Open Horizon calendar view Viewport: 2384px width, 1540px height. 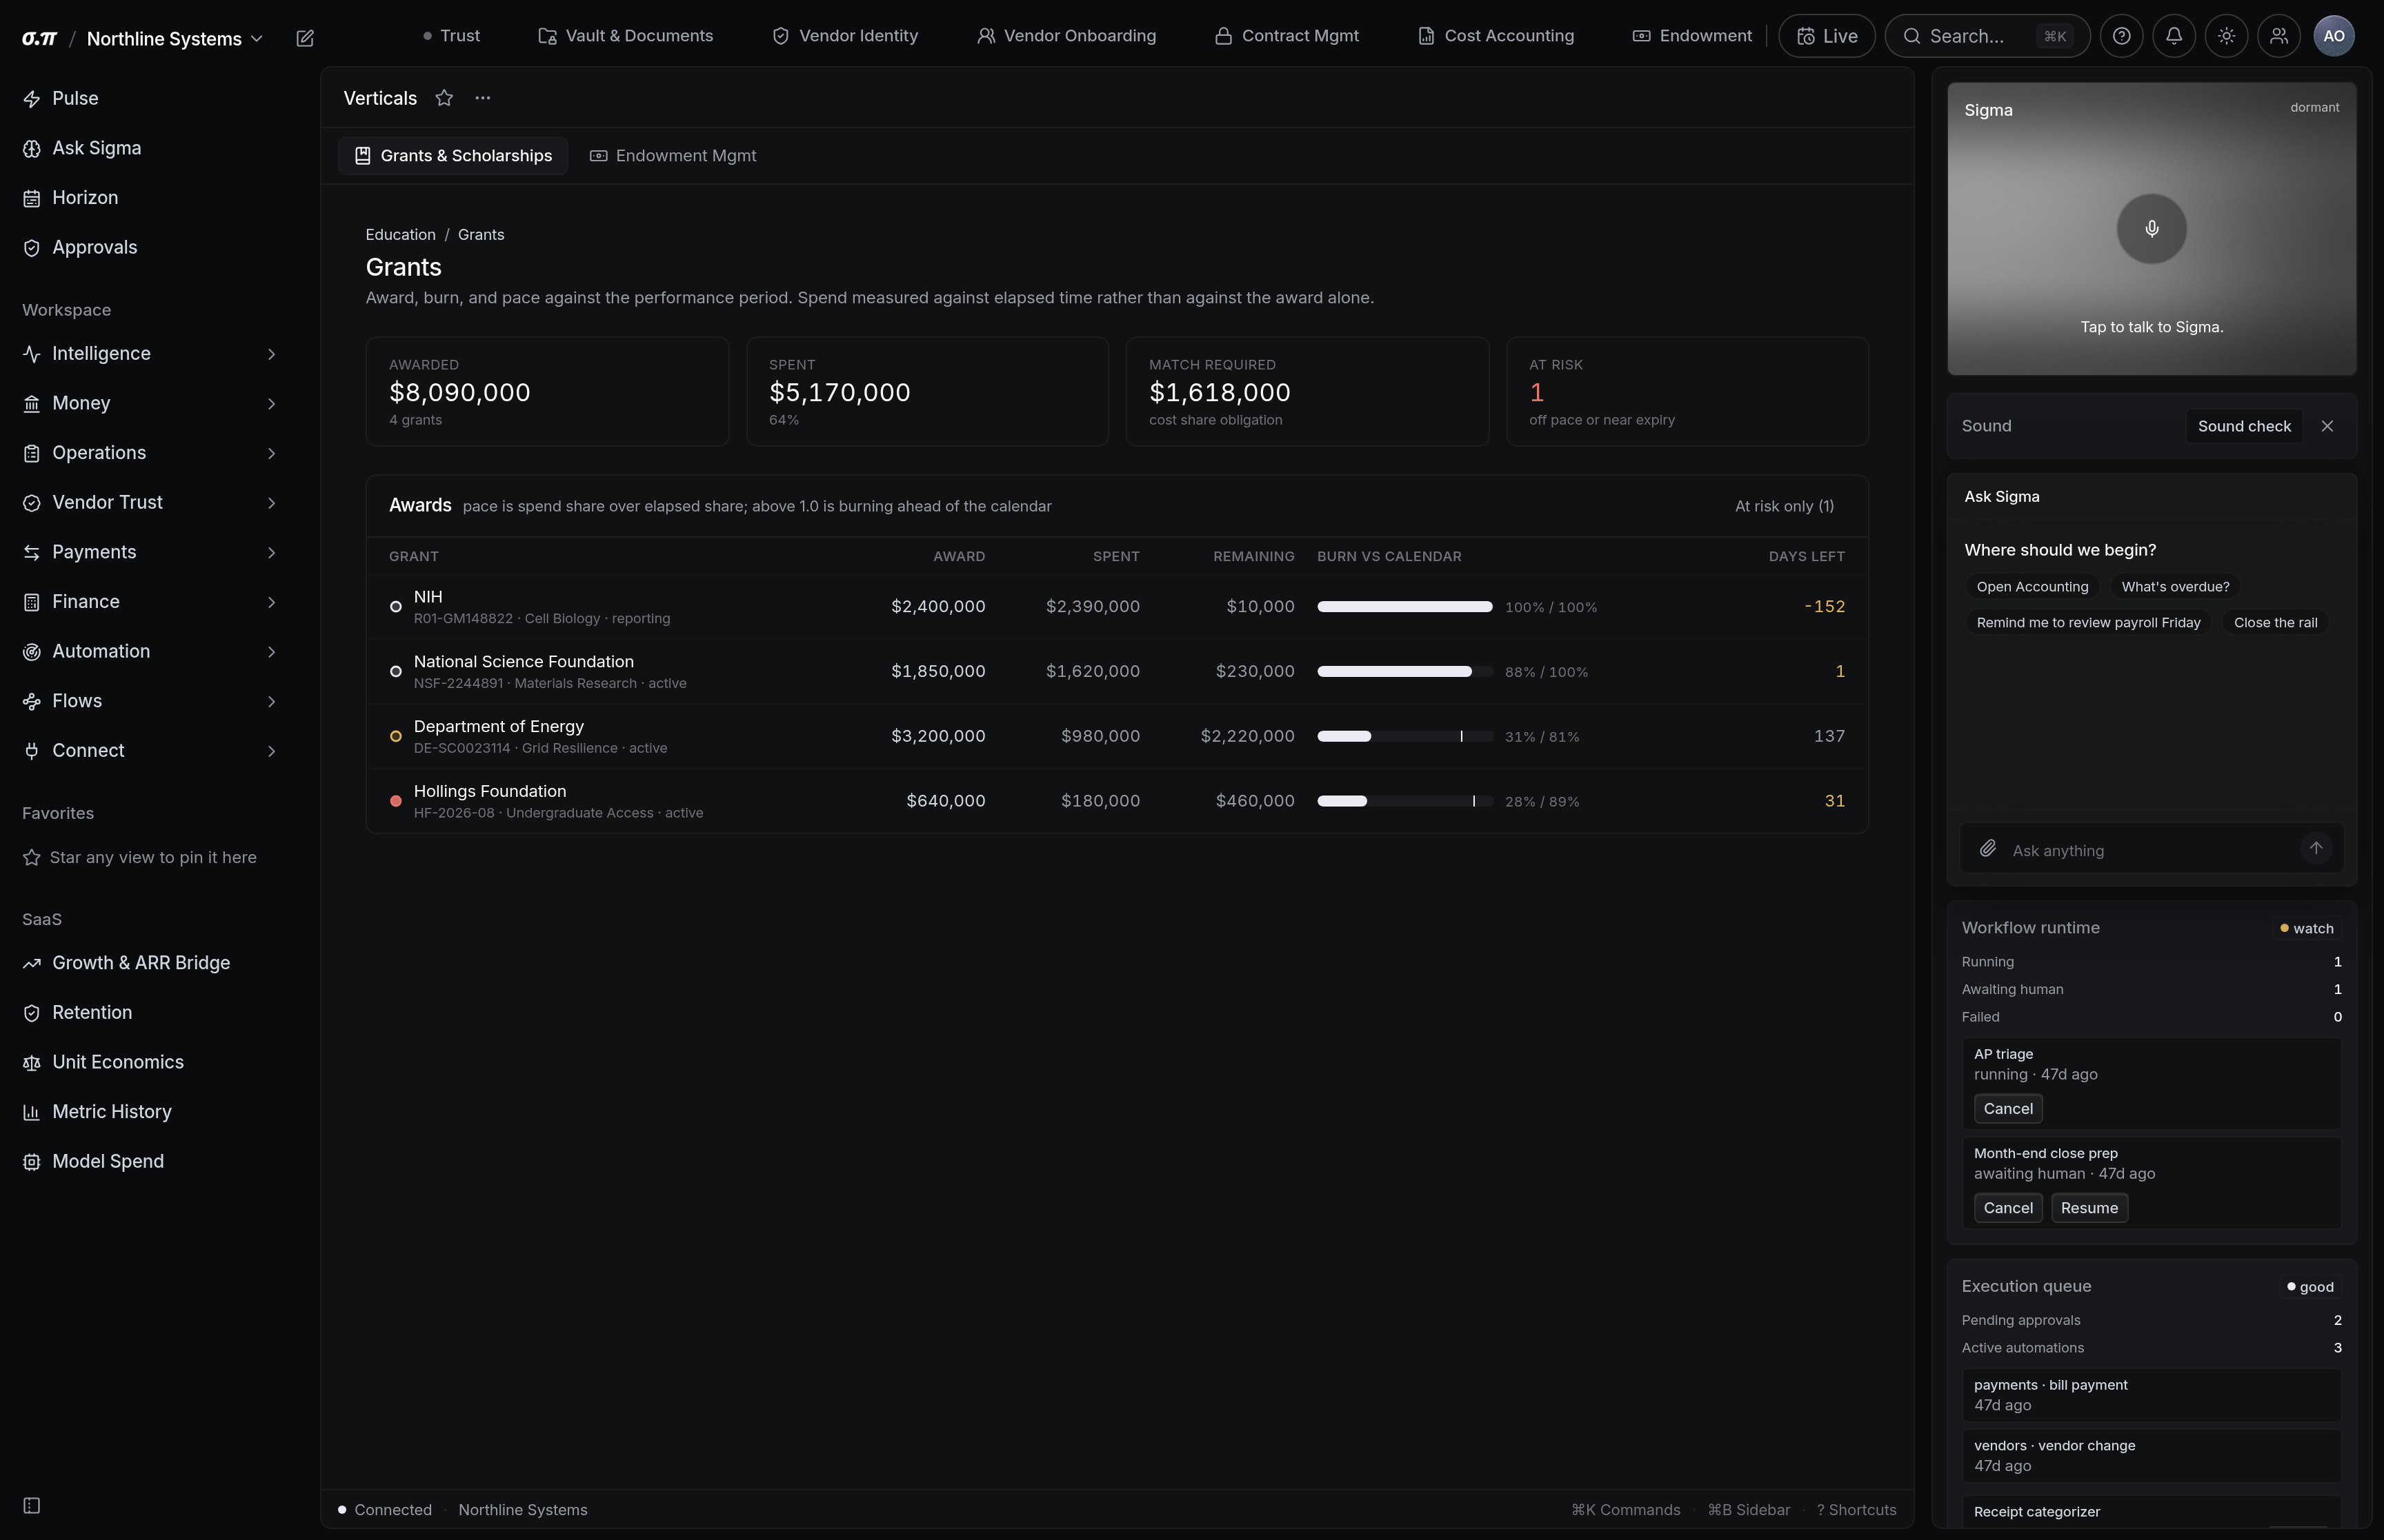pos(150,198)
